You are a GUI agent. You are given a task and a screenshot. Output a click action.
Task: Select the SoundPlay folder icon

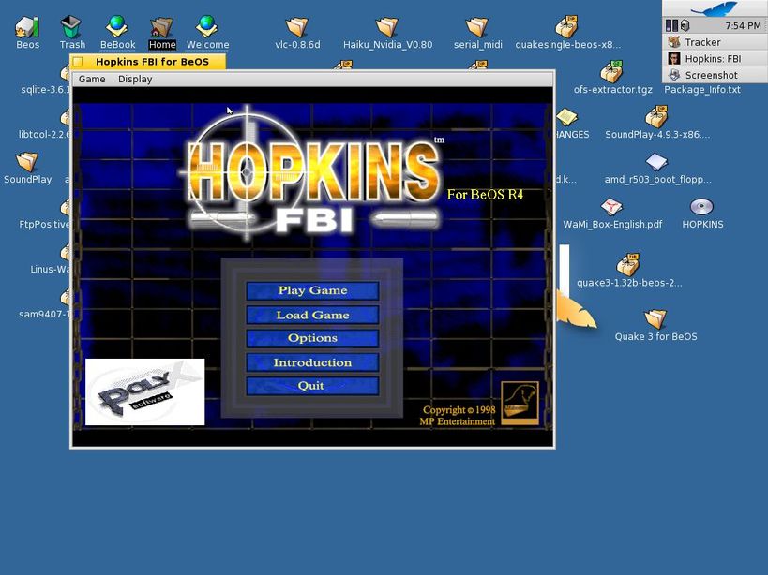click(x=27, y=162)
